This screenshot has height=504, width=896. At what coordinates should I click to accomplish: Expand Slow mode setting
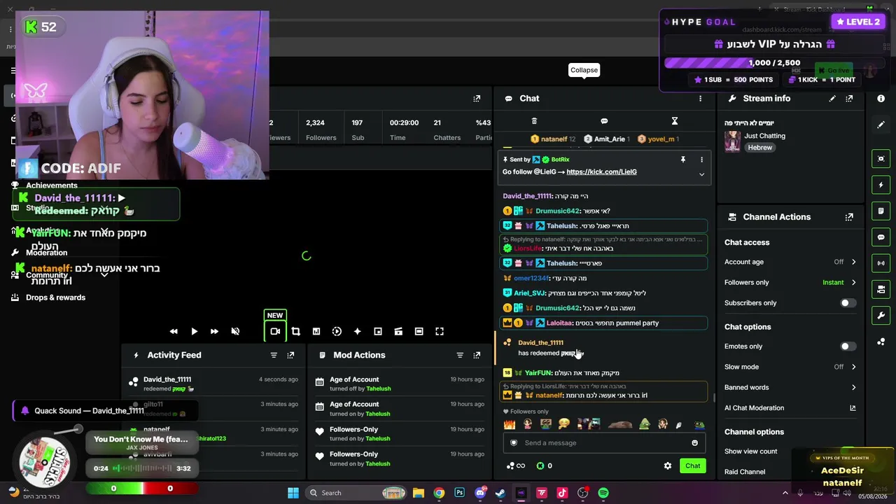click(x=853, y=367)
